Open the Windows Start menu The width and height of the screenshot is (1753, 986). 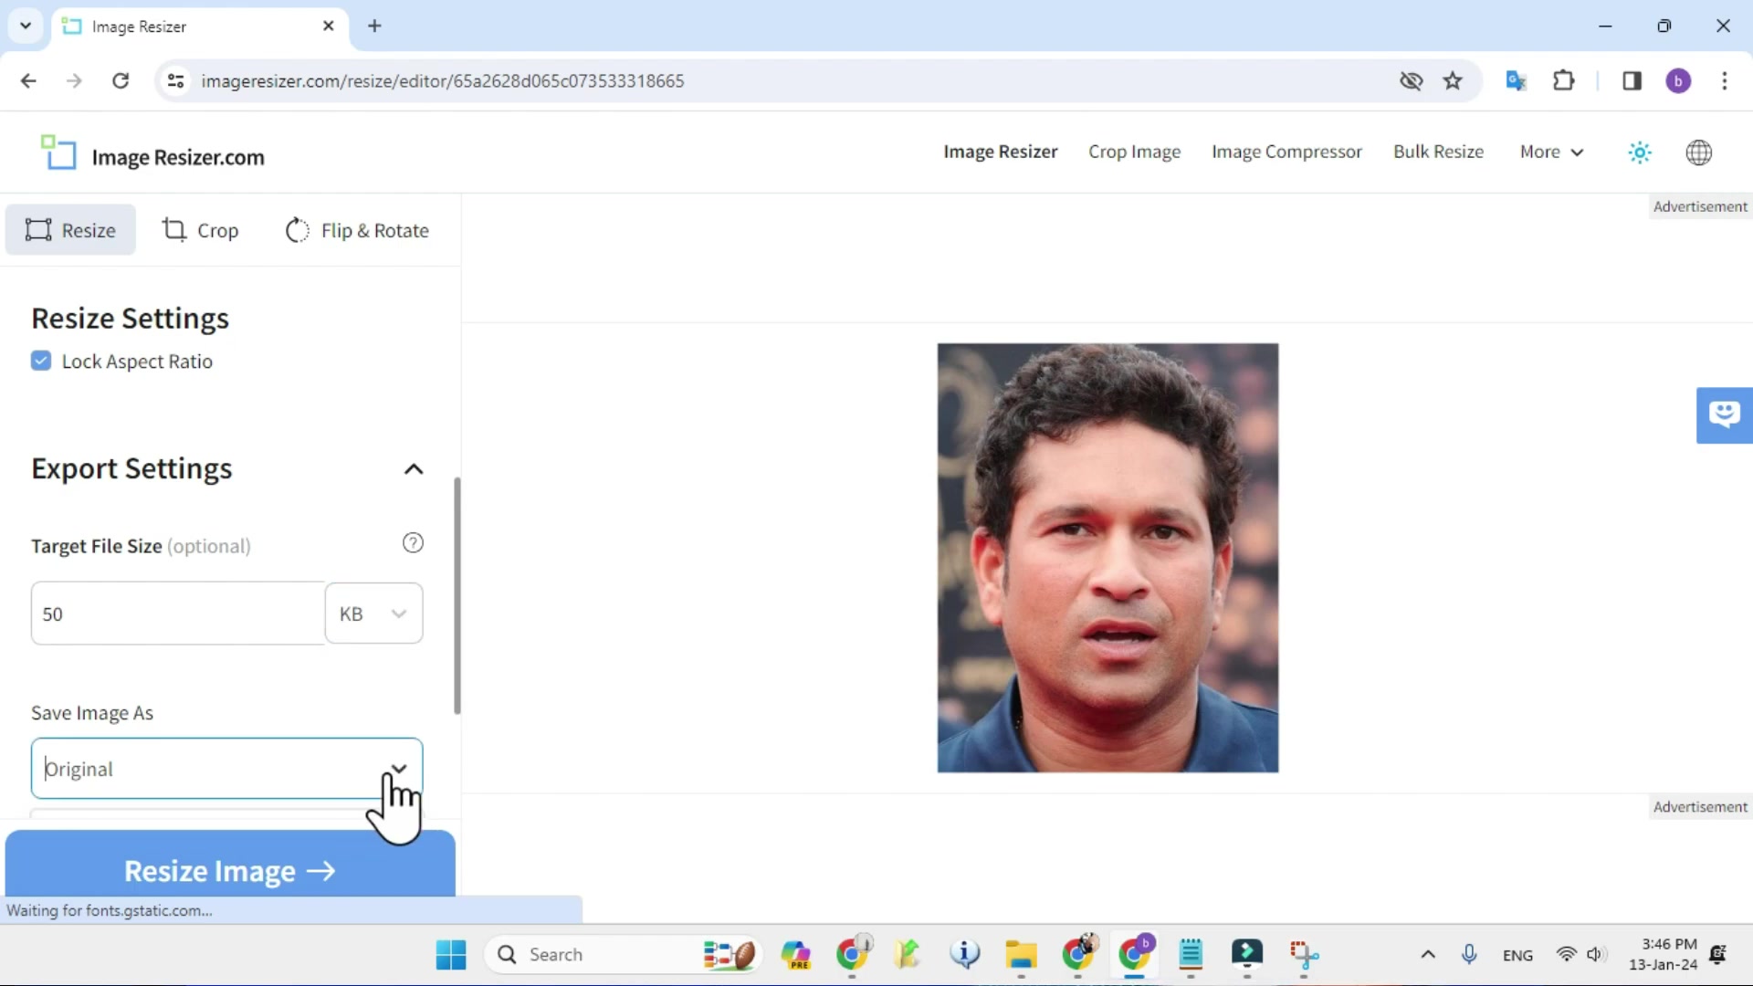451,954
